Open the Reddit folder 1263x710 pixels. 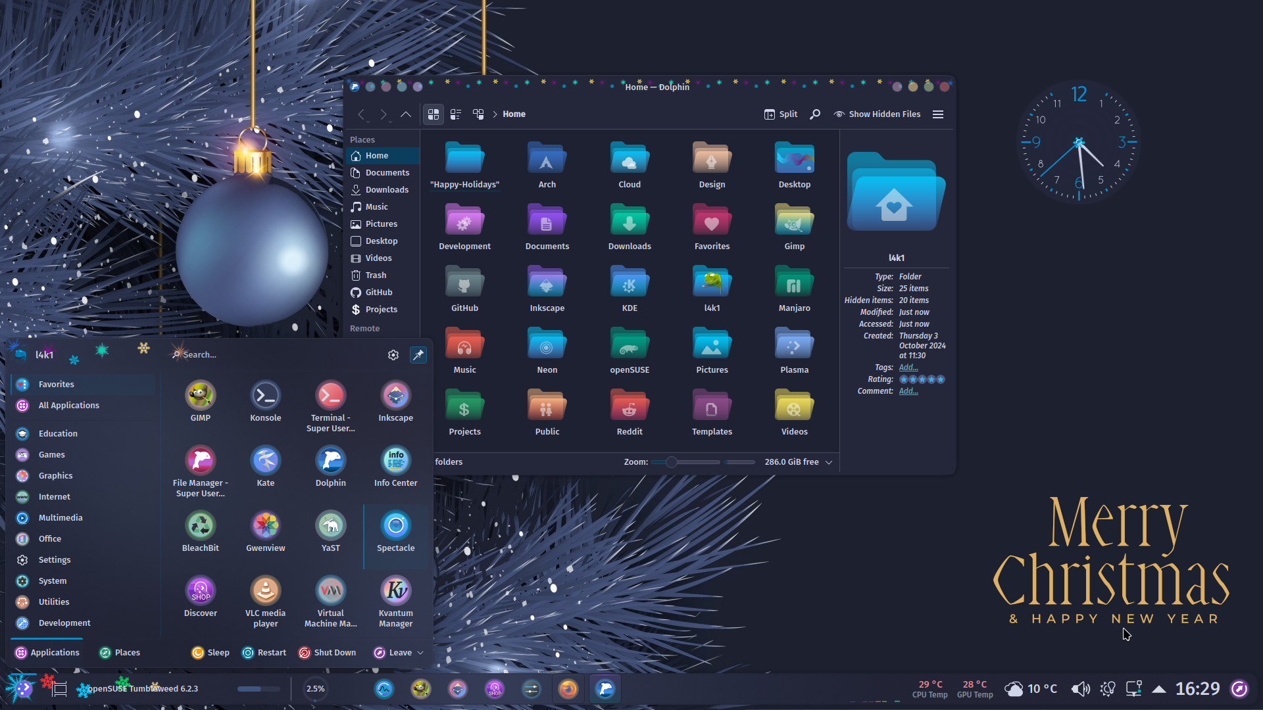pyautogui.click(x=630, y=413)
